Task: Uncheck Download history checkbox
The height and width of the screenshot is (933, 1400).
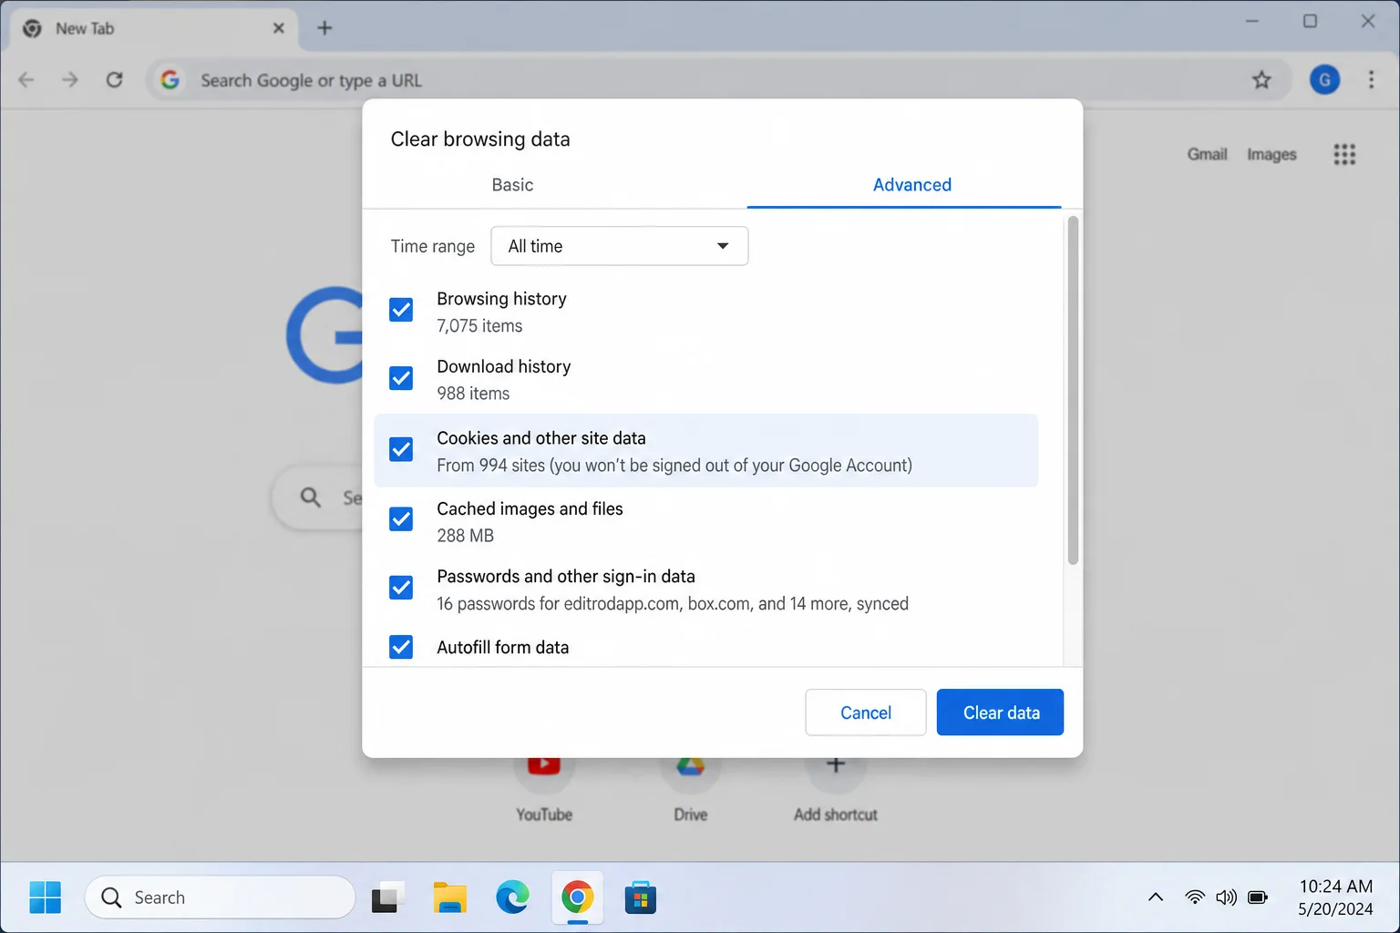Action: (401, 378)
